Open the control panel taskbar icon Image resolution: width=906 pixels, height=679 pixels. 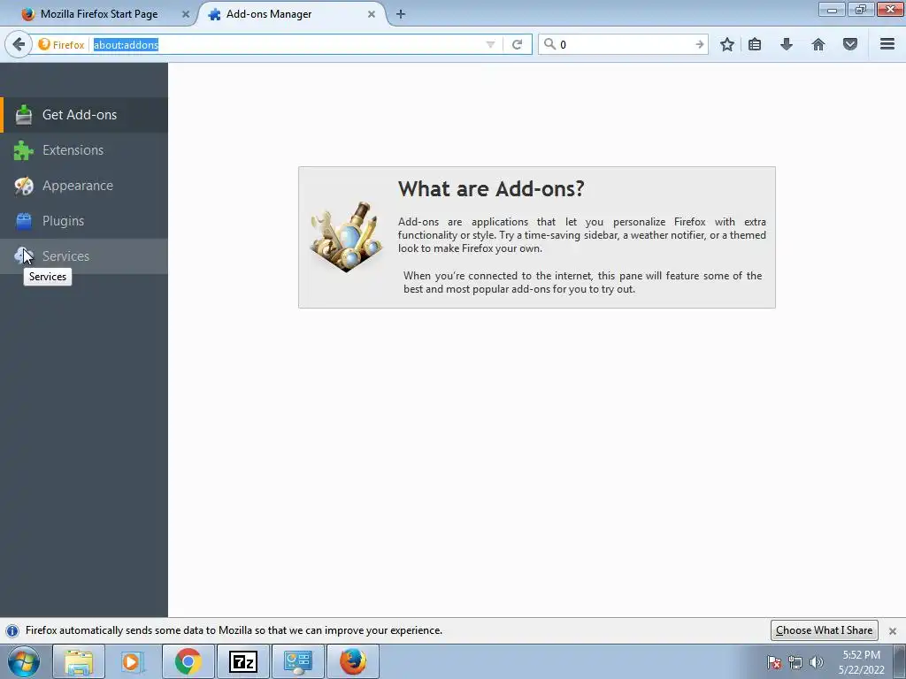(298, 661)
